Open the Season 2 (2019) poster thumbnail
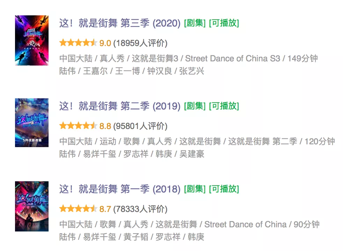Image resolution: width=343 pixels, height=251 pixels. coord(32,123)
